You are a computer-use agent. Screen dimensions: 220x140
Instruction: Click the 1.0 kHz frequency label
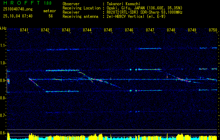coord(3,63)
